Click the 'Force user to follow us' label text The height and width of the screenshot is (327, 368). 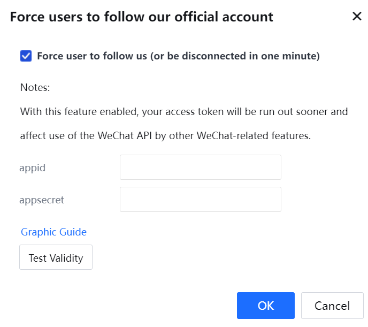(91, 56)
